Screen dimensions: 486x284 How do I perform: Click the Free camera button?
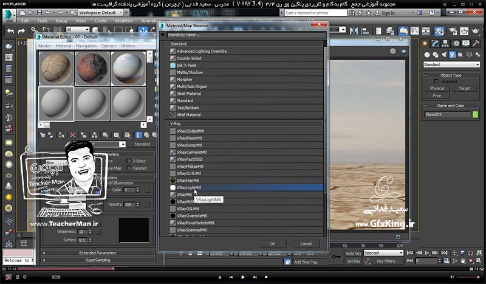437,96
